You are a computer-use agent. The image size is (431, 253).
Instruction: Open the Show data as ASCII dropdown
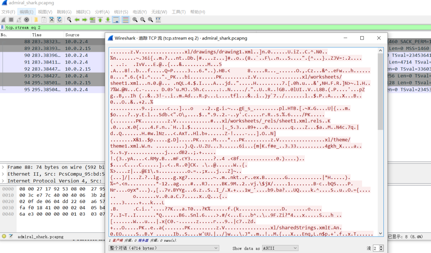point(280,248)
